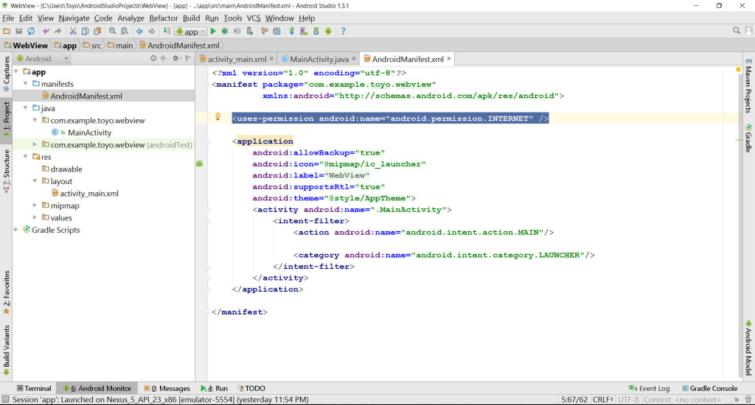This screenshot has height=405, width=755.
Task: Open the Gradle Console
Action: point(709,388)
